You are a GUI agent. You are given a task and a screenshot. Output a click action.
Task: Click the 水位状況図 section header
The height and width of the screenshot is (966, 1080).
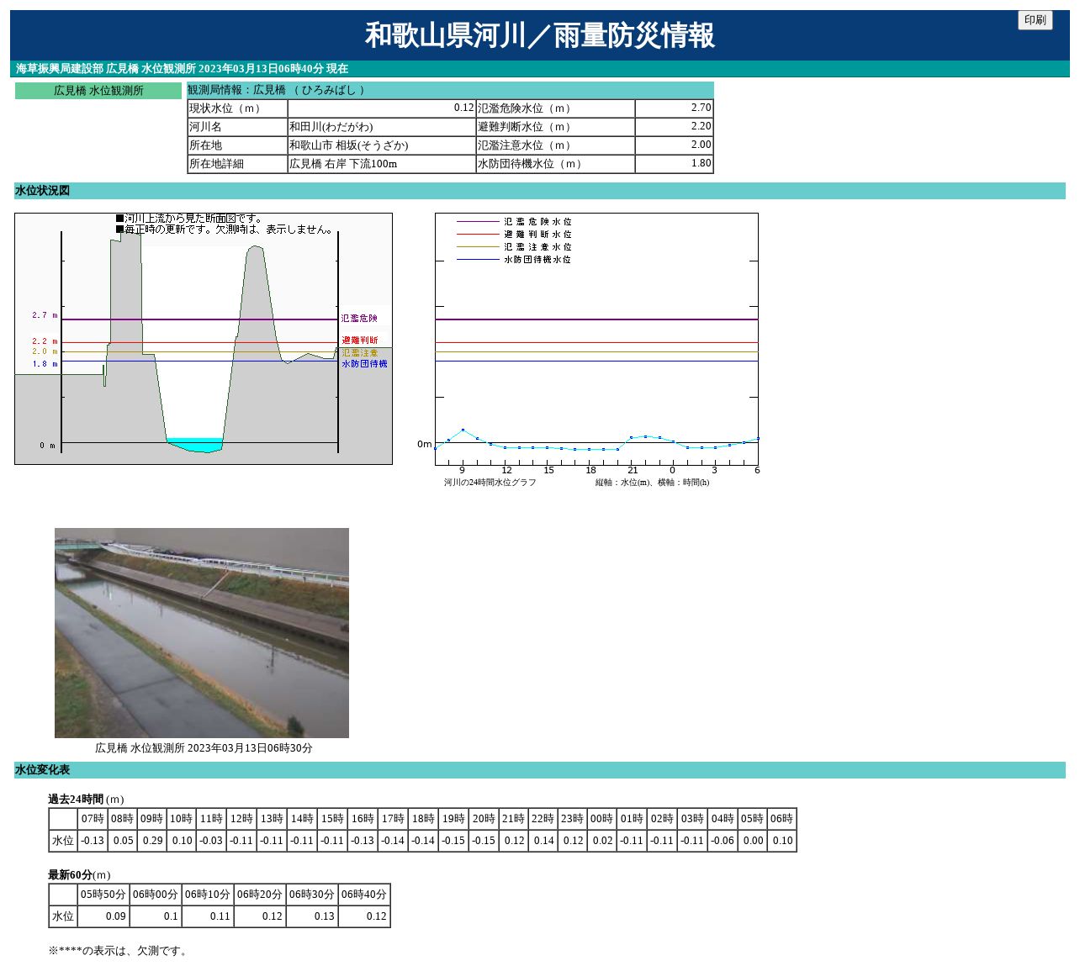(x=42, y=191)
